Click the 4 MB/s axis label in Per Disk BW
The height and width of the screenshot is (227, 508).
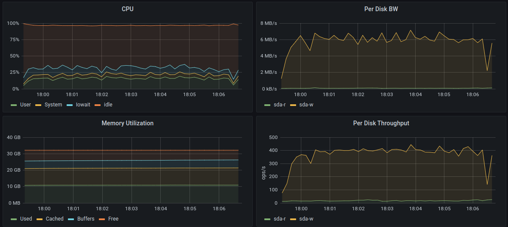tap(269, 56)
